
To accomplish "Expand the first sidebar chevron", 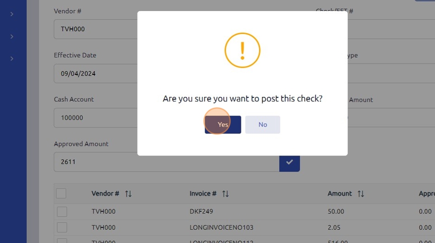I will tap(12, 14).
